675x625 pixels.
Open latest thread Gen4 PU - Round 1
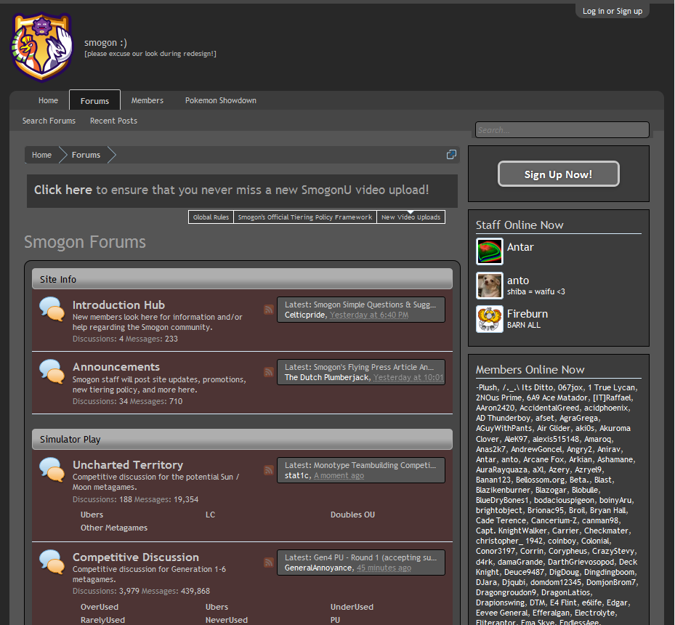tap(375, 557)
